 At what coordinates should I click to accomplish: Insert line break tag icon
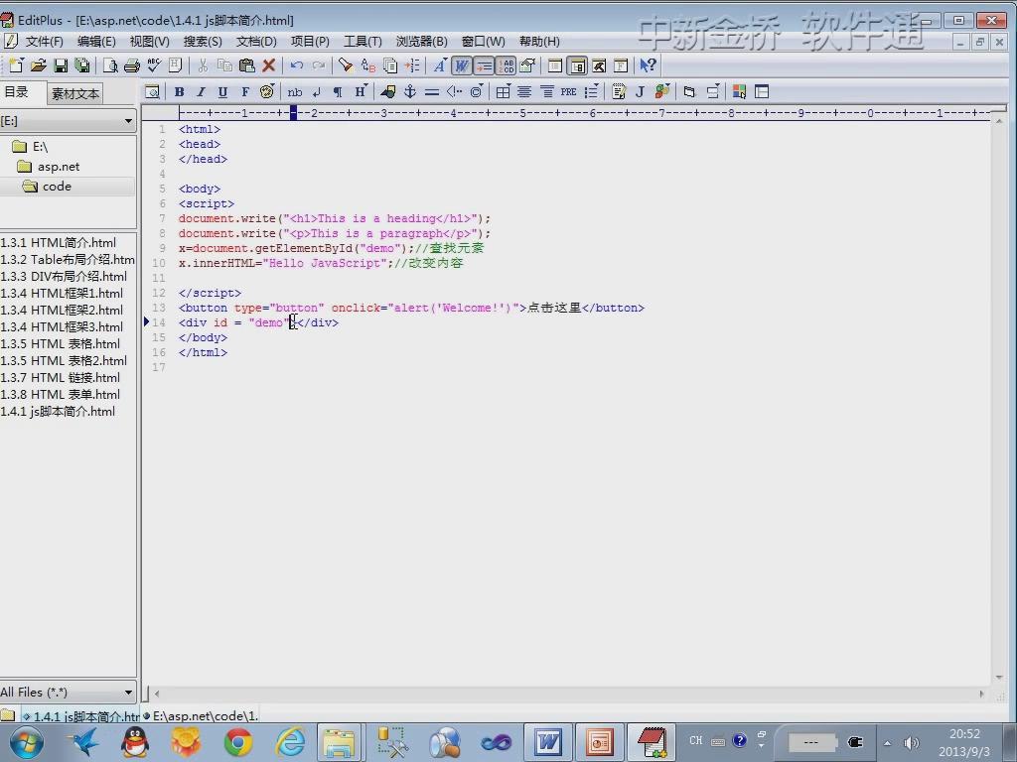(x=317, y=92)
